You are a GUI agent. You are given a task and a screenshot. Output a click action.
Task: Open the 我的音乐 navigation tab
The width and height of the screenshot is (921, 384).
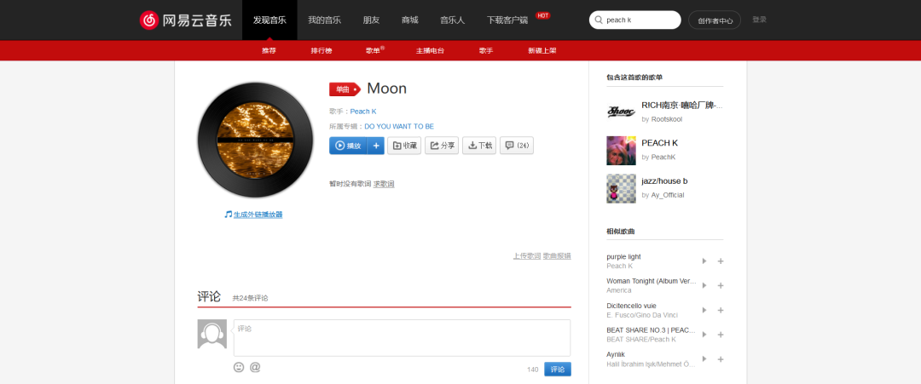324,20
